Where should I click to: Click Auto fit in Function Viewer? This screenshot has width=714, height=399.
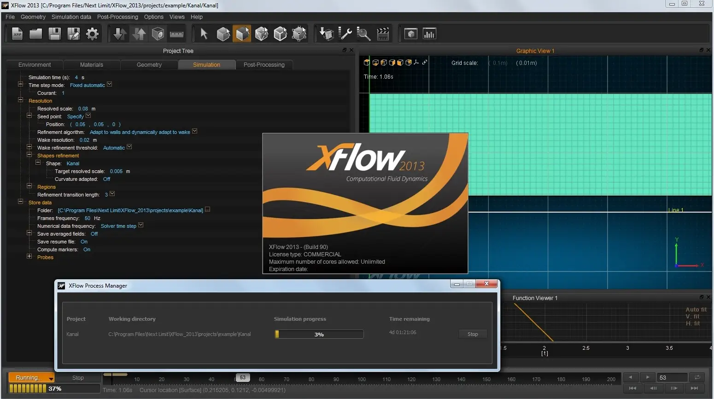[x=696, y=310]
